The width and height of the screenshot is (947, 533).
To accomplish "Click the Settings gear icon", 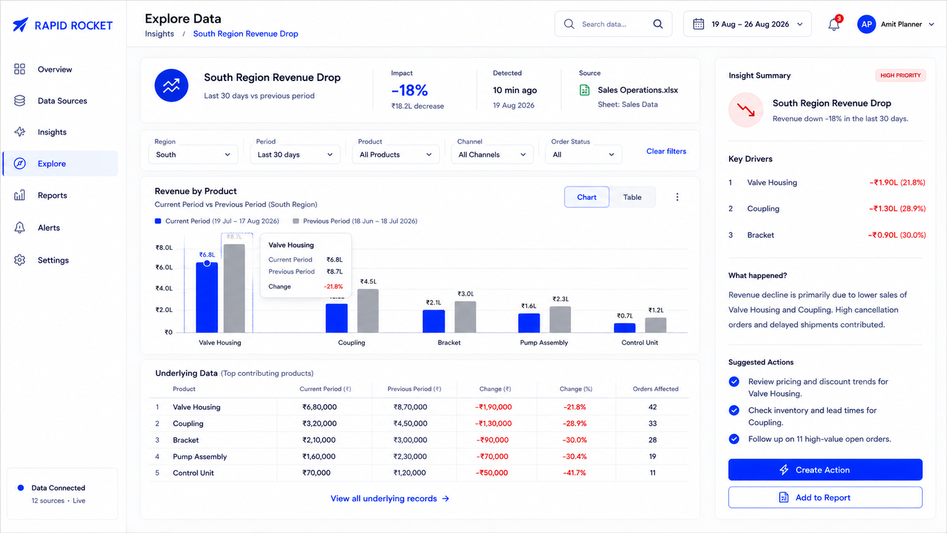I will [20, 260].
